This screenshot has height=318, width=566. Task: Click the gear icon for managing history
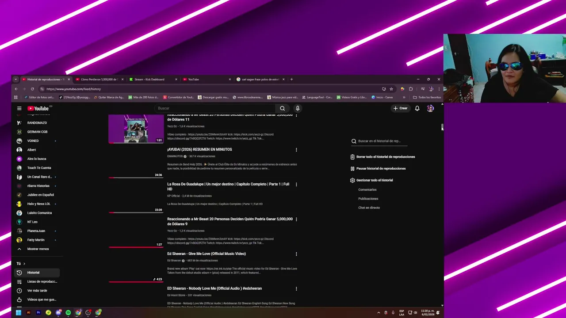click(x=352, y=180)
